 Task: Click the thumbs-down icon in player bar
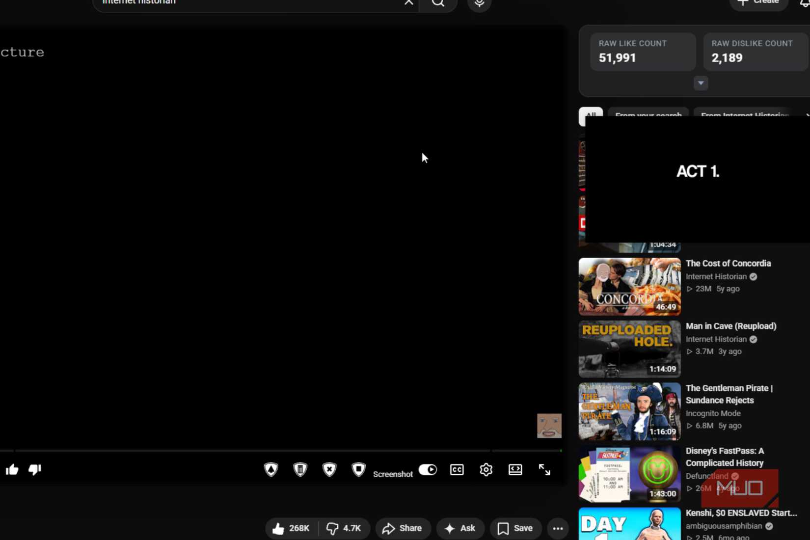tap(35, 470)
